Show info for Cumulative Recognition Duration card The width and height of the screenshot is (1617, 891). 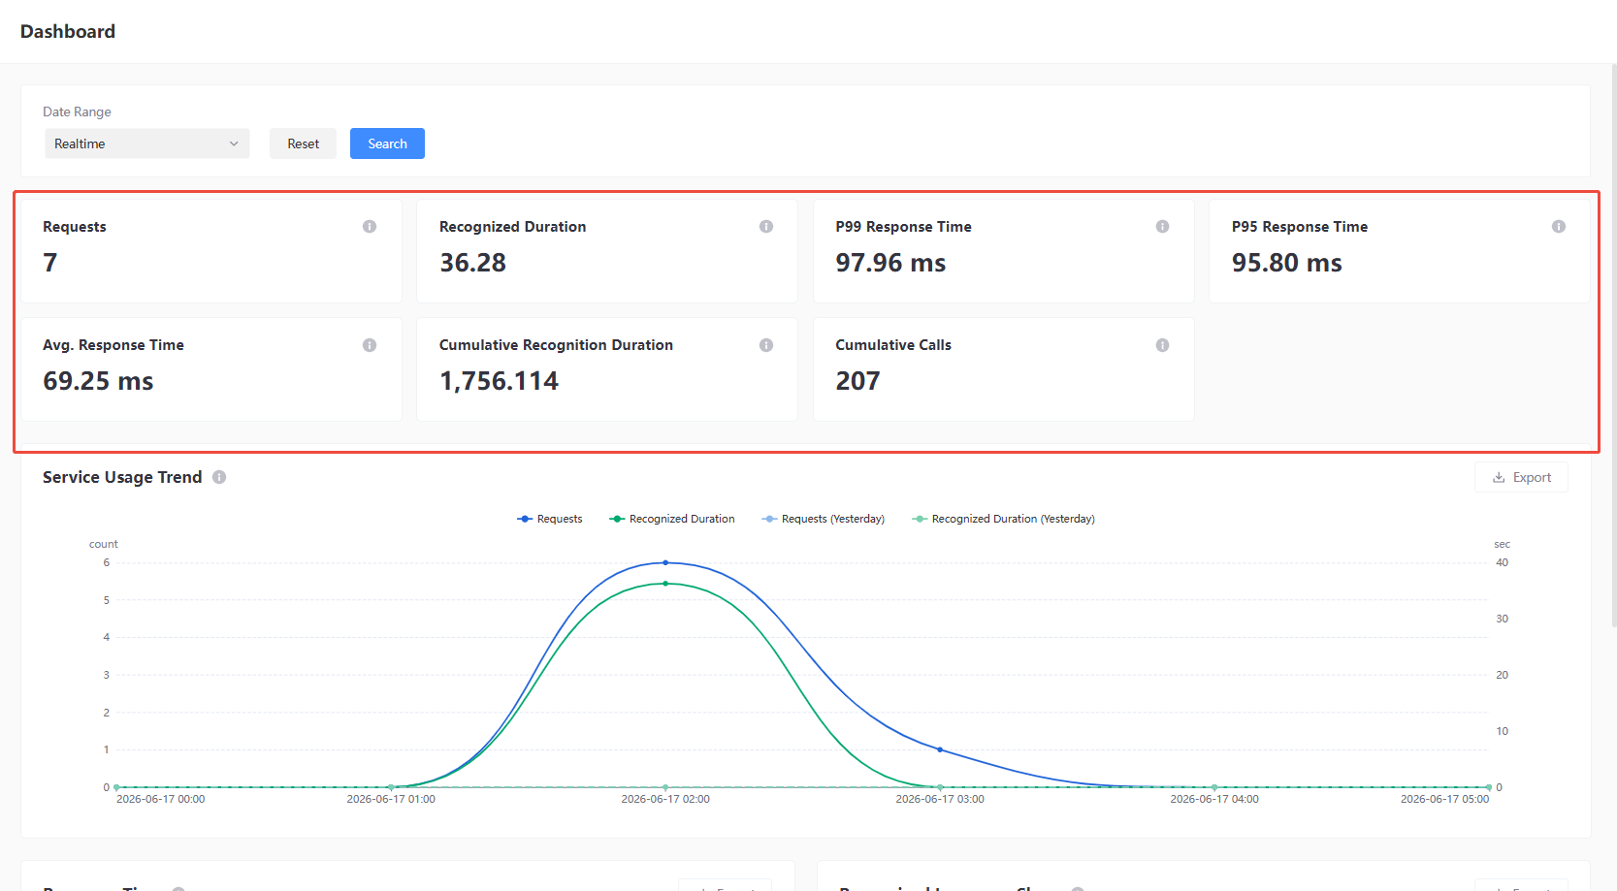tap(766, 345)
